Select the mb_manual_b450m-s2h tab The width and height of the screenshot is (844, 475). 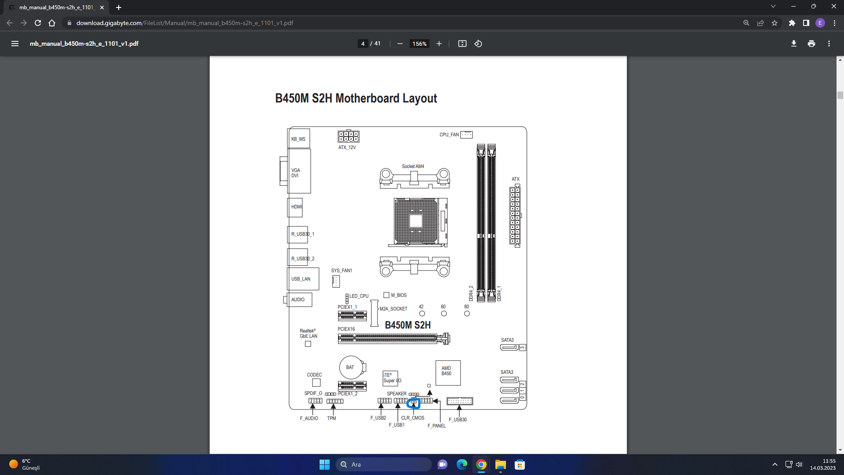(56, 7)
